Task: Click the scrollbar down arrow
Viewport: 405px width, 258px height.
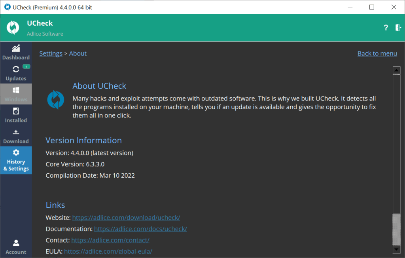Action: [396, 249]
